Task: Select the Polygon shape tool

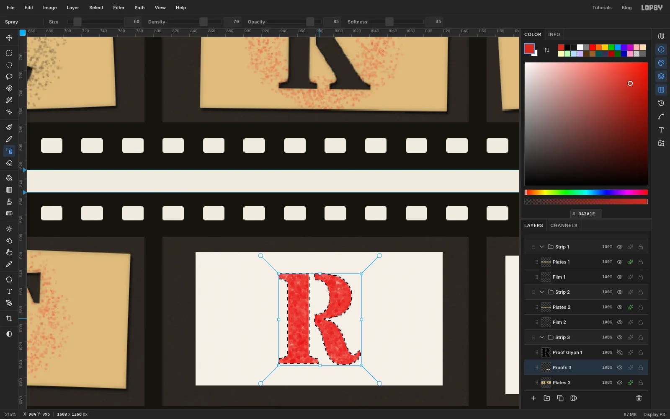Action: click(9, 279)
